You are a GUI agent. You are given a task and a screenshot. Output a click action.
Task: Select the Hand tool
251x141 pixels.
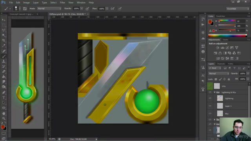click(x=4, y=113)
